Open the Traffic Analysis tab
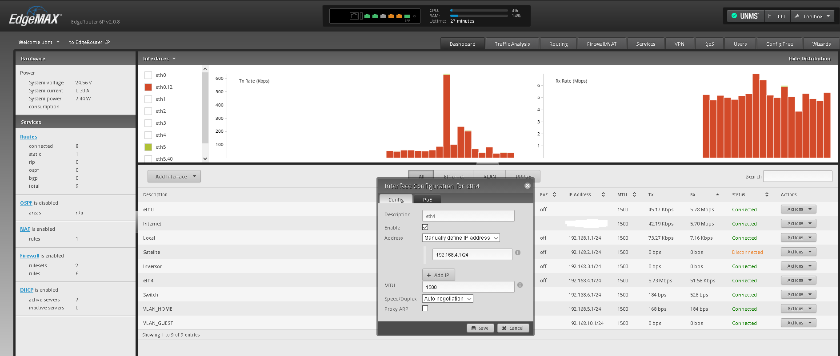 pos(512,44)
